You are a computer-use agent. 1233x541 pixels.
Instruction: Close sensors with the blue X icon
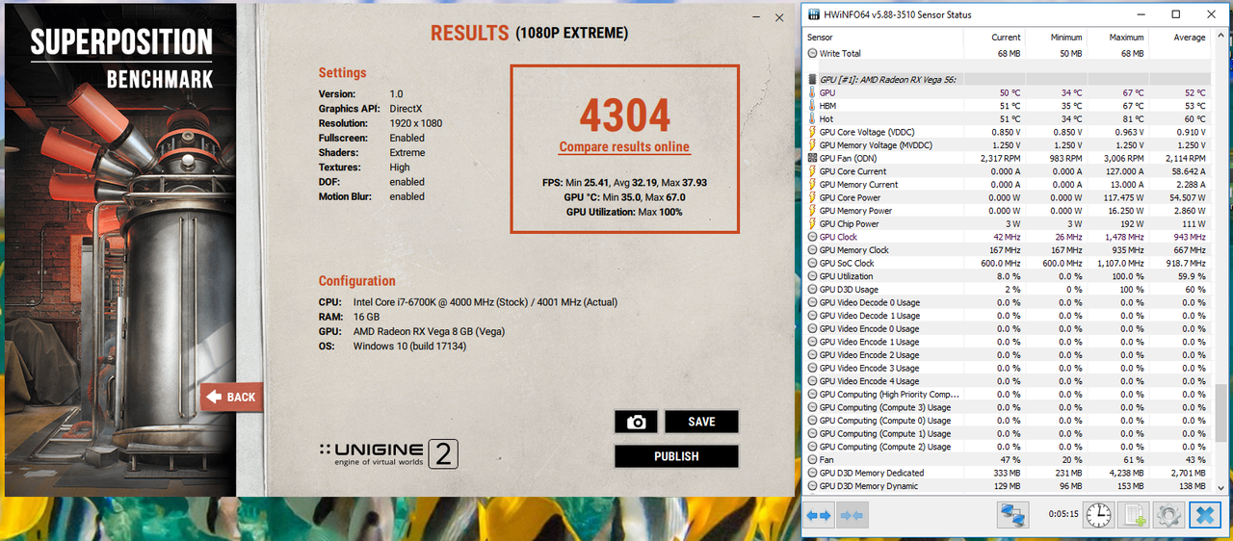click(1204, 516)
